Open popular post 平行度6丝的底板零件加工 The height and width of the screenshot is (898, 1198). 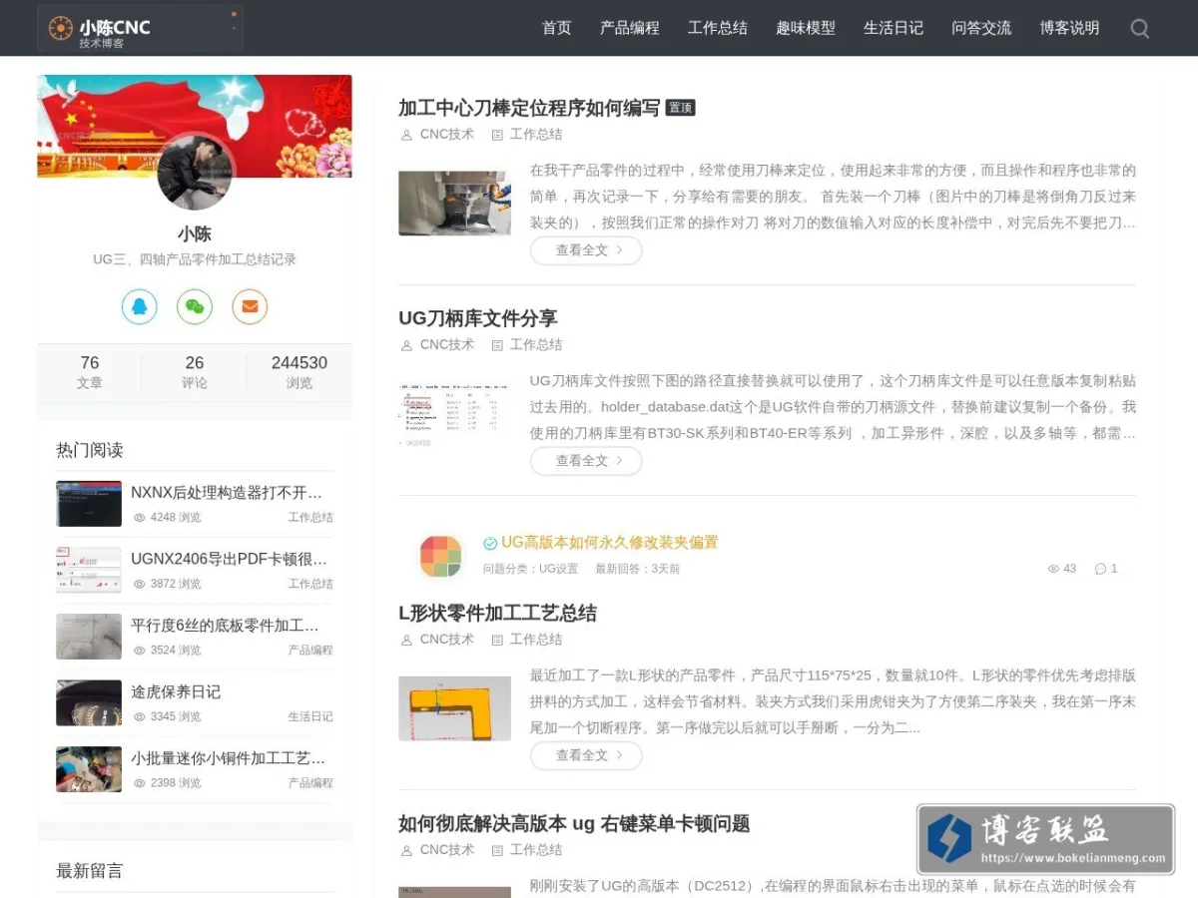pos(226,626)
